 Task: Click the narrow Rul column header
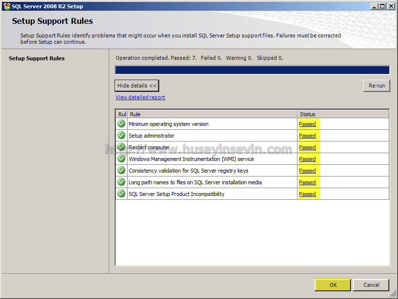pos(122,114)
